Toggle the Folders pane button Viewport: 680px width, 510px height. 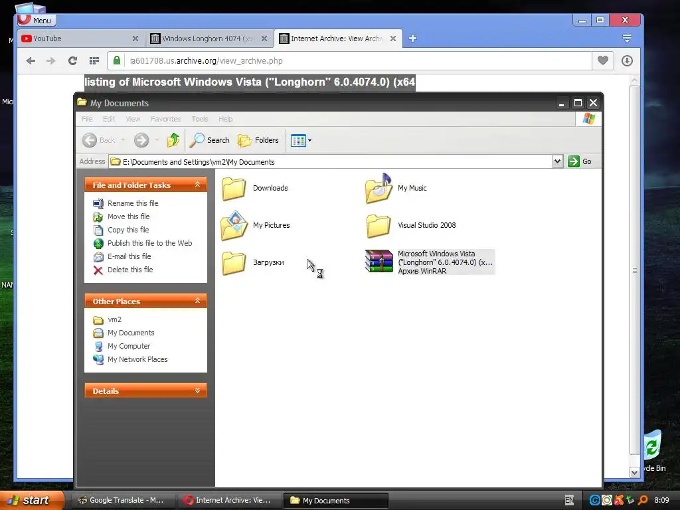tap(258, 140)
